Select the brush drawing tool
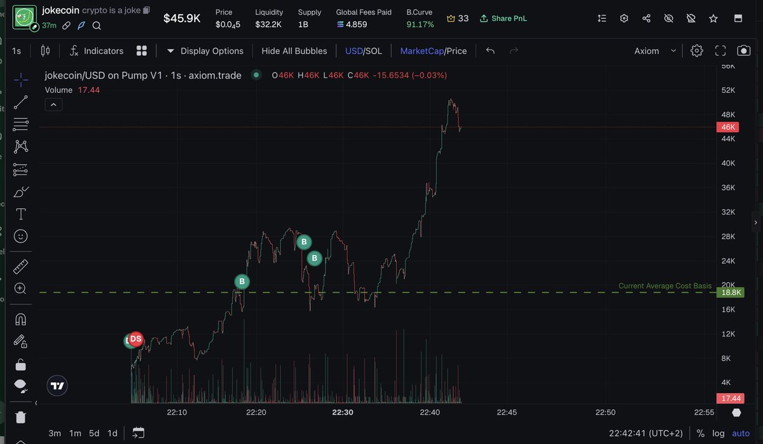The image size is (763, 444). tap(20, 191)
